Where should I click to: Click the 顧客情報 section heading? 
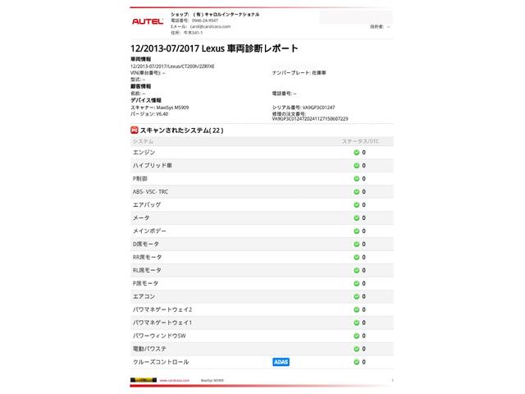click(x=140, y=86)
